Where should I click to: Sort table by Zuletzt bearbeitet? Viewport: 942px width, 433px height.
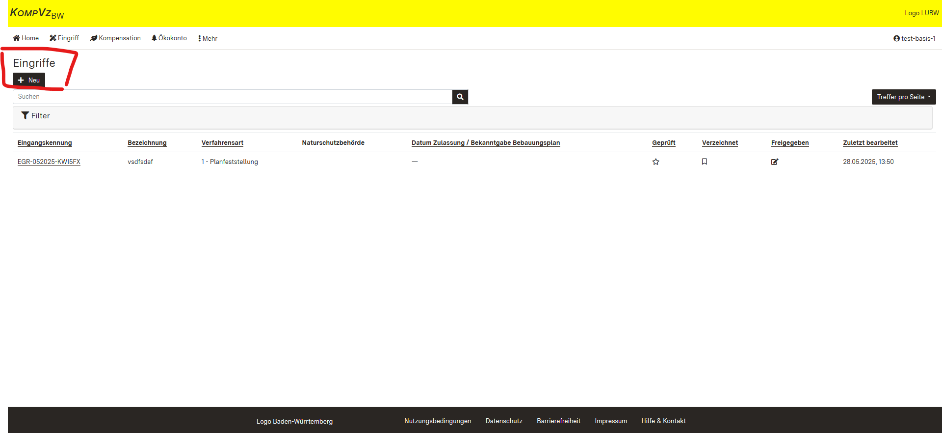point(870,143)
